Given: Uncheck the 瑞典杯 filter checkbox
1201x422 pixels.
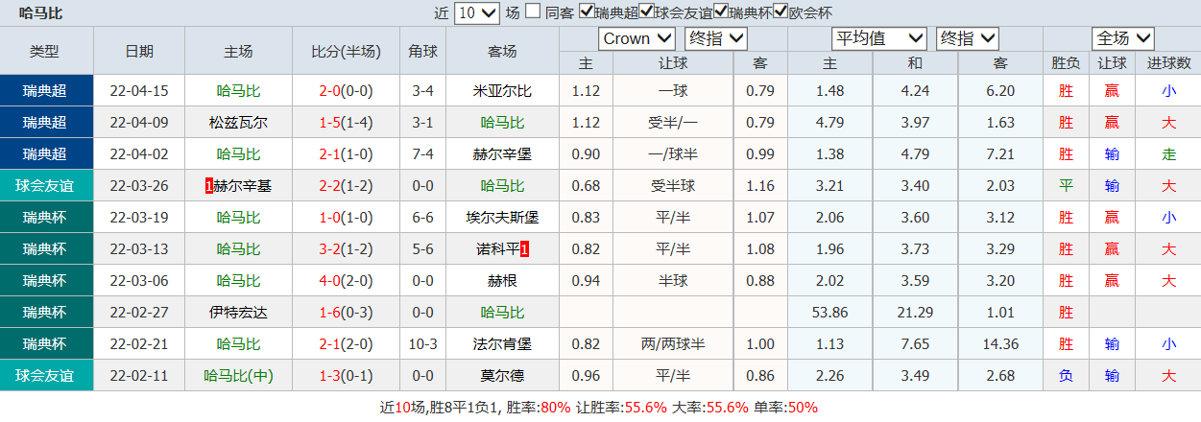Looking at the screenshot, I should click(720, 12).
